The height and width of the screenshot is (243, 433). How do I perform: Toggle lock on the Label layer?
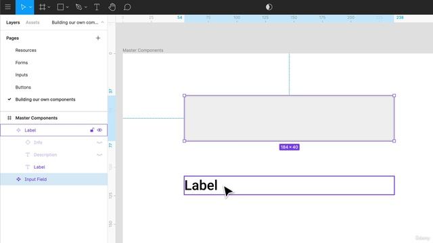(x=92, y=130)
